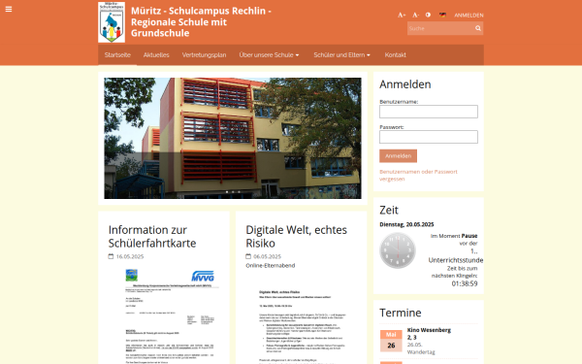The image size is (582, 364).
Task: Click the analog clock in Zeit panel
Action: pyautogui.click(x=398, y=250)
